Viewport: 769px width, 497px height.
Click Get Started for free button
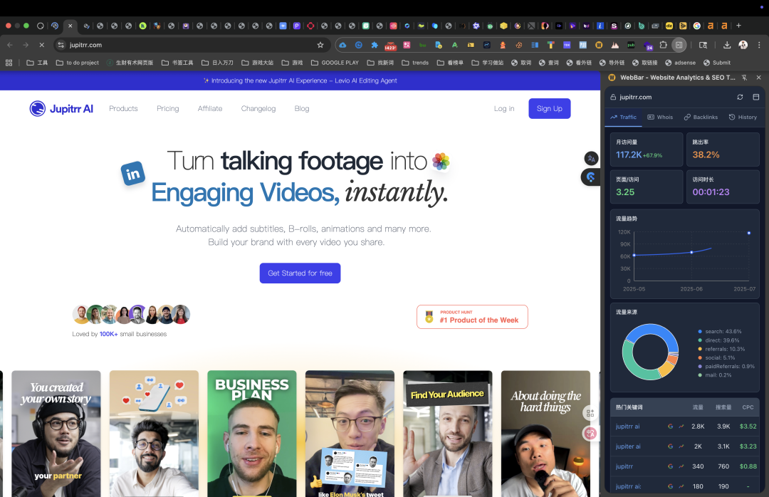click(300, 273)
